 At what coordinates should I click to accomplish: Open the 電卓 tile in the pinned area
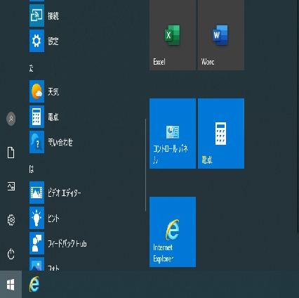click(x=221, y=134)
